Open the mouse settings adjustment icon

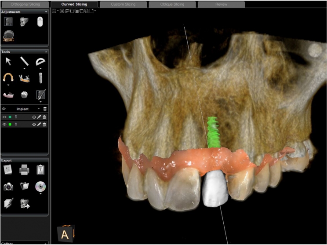(x=40, y=22)
